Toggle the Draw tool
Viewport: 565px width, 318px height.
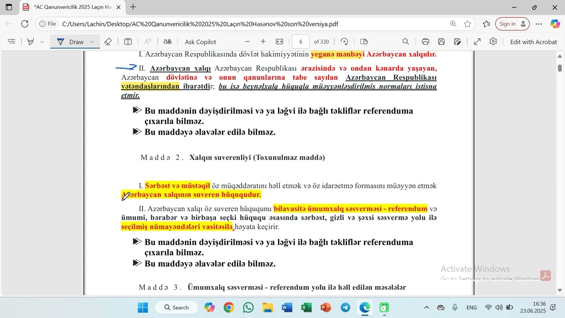[x=70, y=42]
